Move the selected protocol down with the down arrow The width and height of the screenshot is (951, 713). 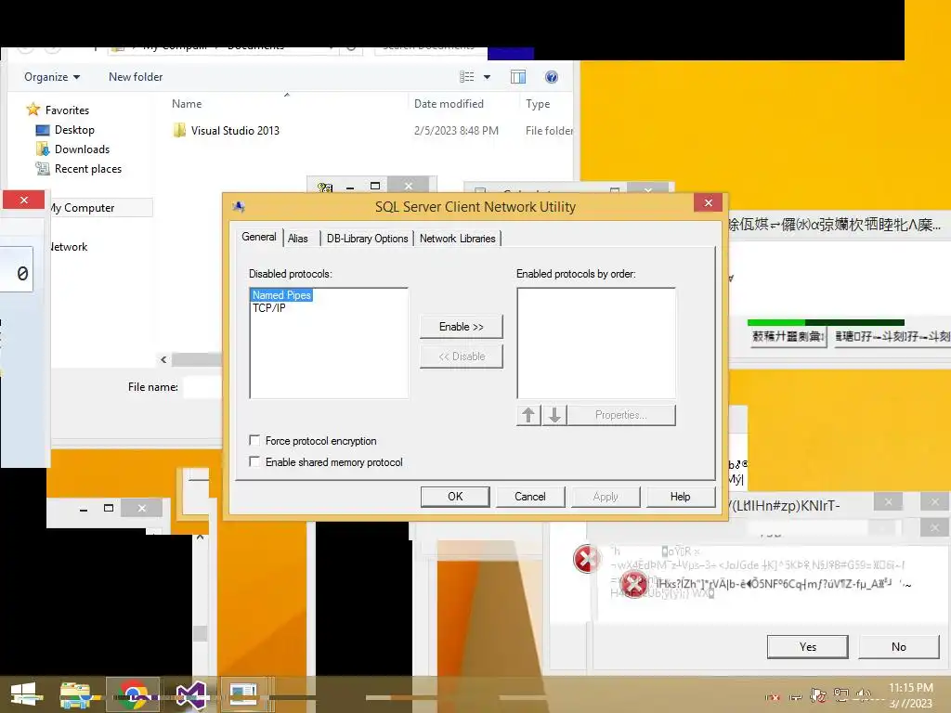coord(554,415)
